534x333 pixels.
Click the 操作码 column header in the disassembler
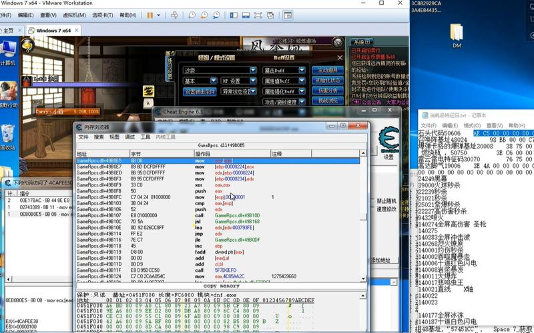pos(232,154)
